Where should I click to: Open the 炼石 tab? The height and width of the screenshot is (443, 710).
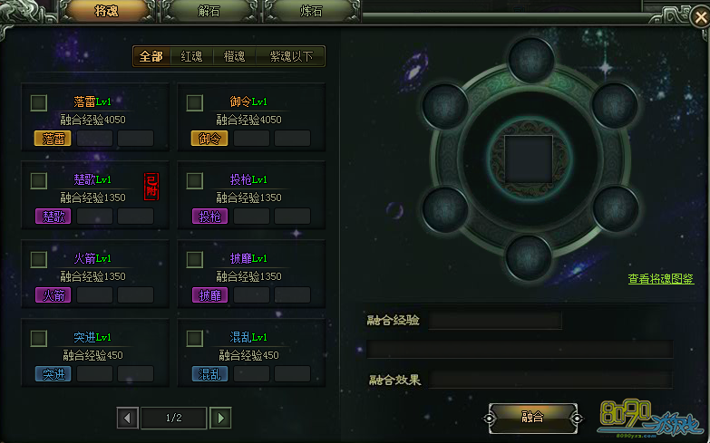coord(312,11)
